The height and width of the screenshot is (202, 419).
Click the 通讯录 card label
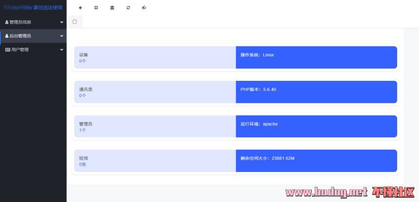(x=86, y=90)
